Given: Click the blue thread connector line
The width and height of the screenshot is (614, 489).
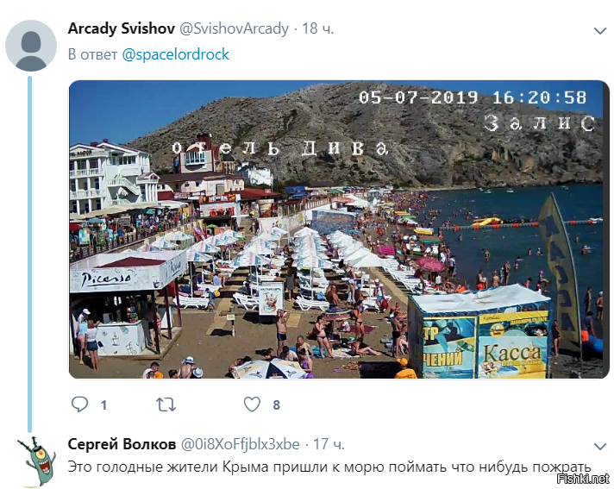Looking at the screenshot, I should (30, 254).
